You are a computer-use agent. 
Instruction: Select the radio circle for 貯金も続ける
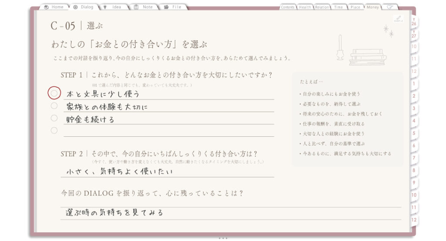coord(54,118)
